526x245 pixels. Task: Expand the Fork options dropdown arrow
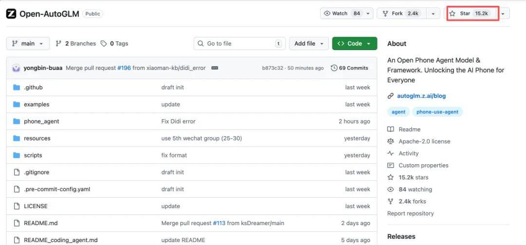(432, 14)
